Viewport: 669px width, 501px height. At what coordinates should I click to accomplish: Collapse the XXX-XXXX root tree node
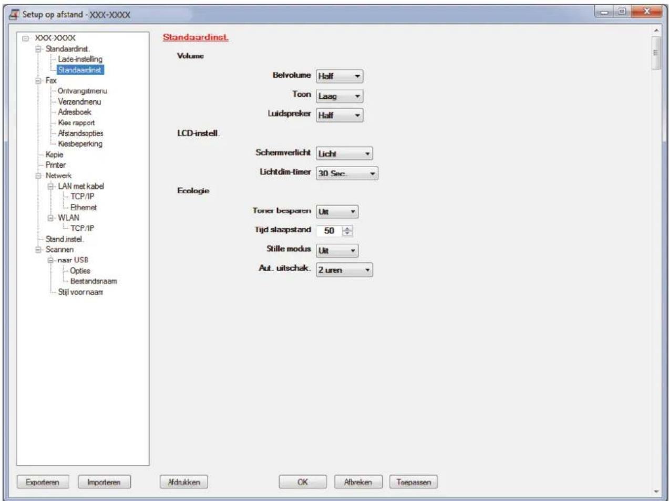[26, 38]
